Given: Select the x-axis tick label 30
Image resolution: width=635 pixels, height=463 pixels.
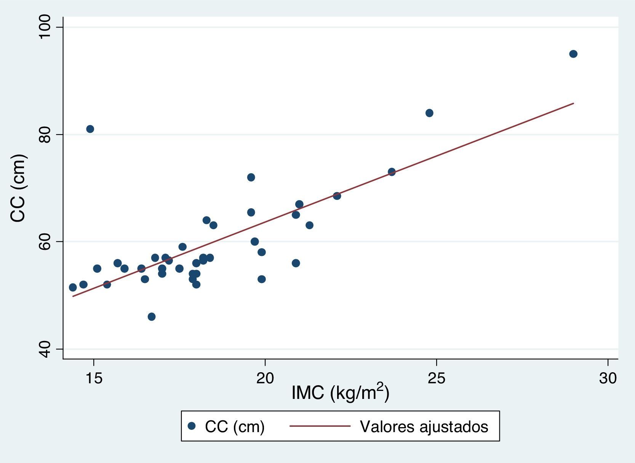Looking at the screenshot, I should [x=608, y=378].
